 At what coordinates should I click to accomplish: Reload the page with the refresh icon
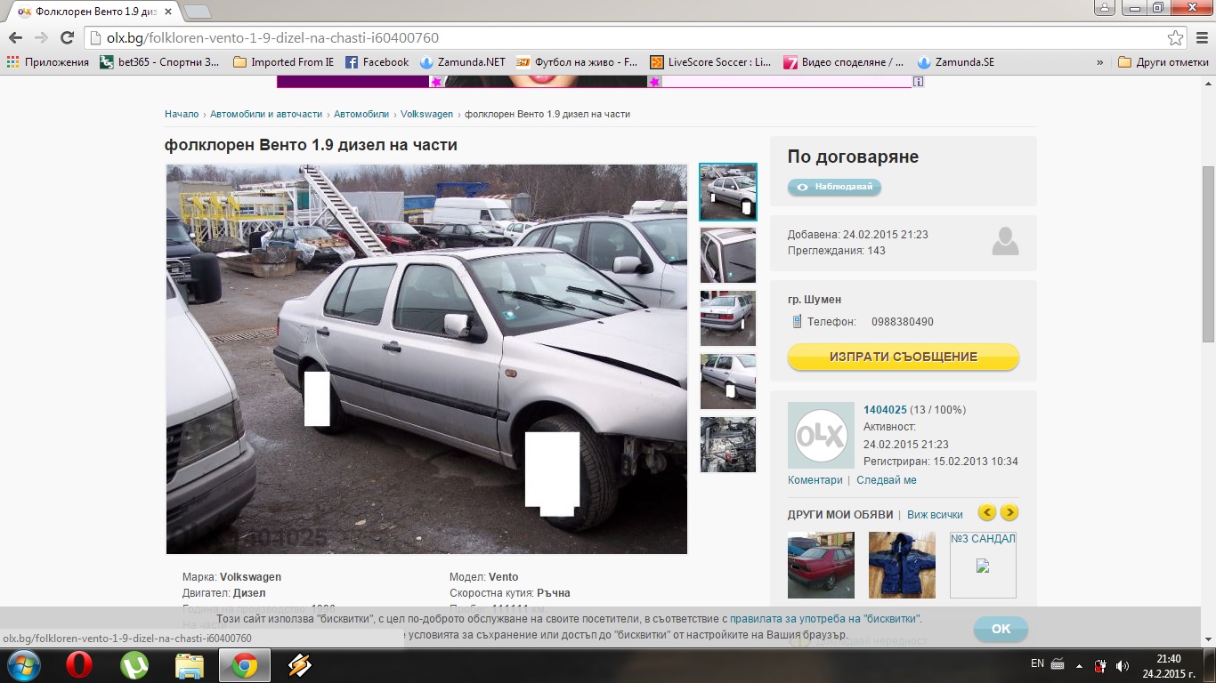67,38
